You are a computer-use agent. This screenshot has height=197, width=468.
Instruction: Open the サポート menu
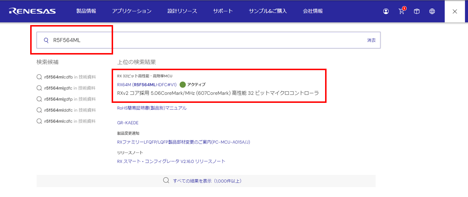223,11
